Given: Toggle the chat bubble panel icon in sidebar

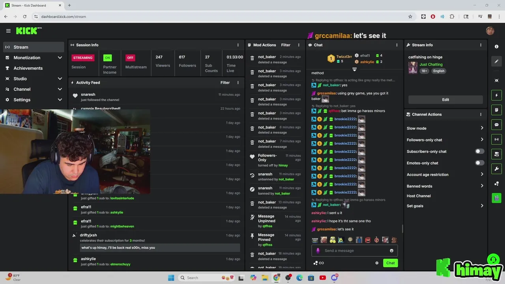Looking at the screenshot, I should pyautogui.click(x=496, y=125).
